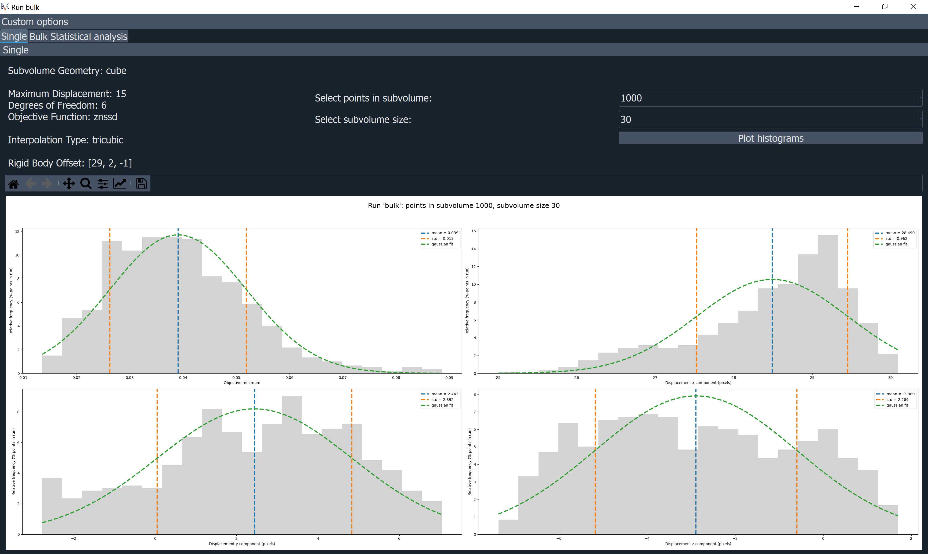This screenshot has width=928, height=554.
Task: Click 'Select points in subvolume:' label
Action: click(x=373, y=98)
